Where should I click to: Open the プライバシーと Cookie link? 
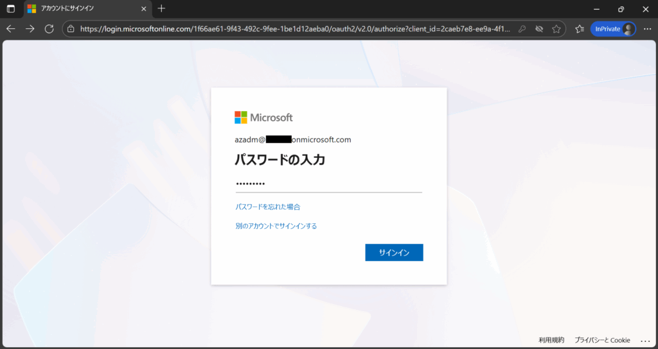602,340
